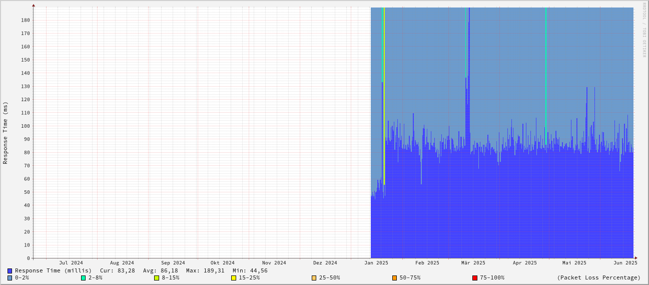Click the 25-50% packet loss swatch
The width and height of the screenshot is (649, 285).
pyautogui.click(x=314, y=278)
